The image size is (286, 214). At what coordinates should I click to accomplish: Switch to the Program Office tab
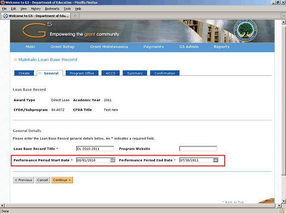pyautogui.click(x=82, y=73)
